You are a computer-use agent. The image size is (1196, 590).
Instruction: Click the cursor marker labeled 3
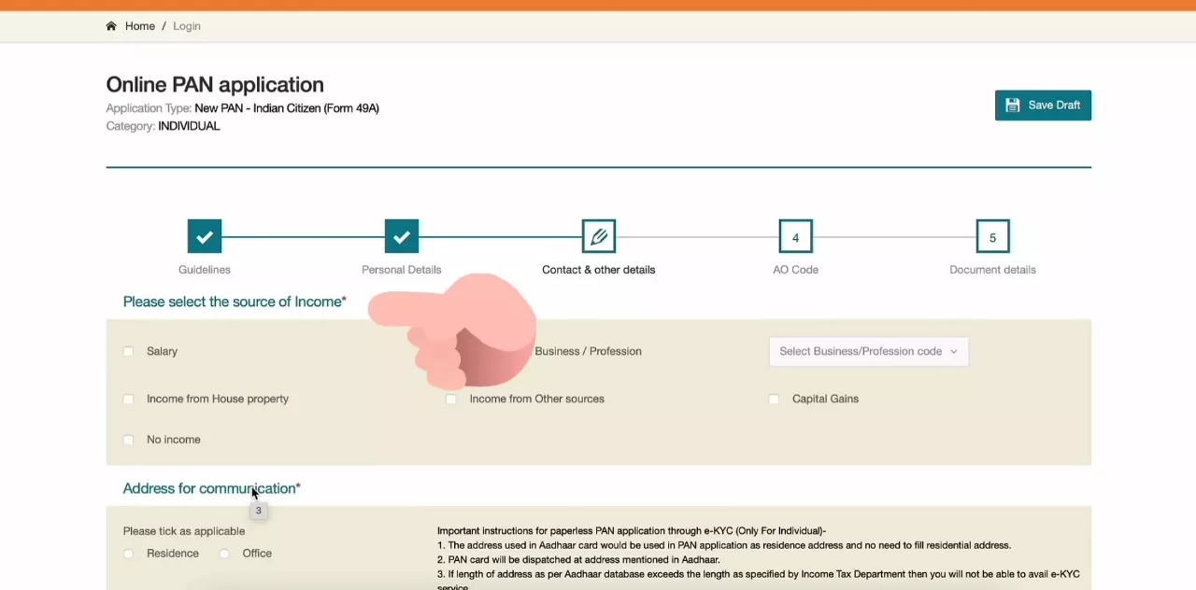click(258, 510)
